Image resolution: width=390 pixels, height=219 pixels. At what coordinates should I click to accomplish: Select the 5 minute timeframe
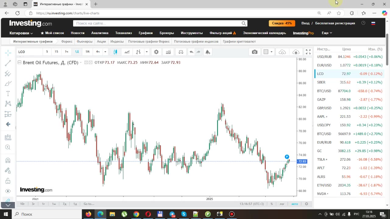tap(47, 52)
